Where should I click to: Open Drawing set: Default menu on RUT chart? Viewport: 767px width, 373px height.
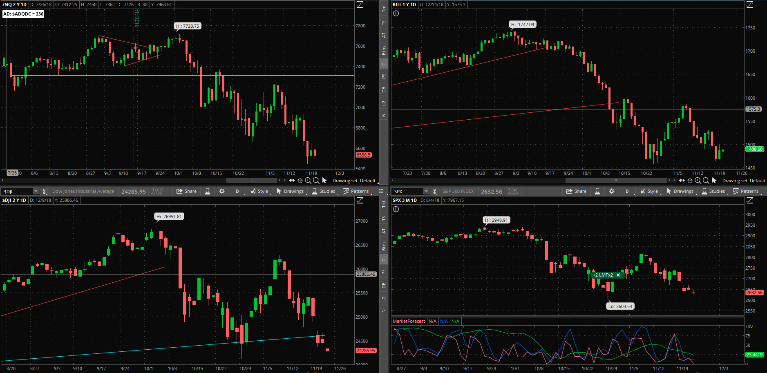point(744,181)
